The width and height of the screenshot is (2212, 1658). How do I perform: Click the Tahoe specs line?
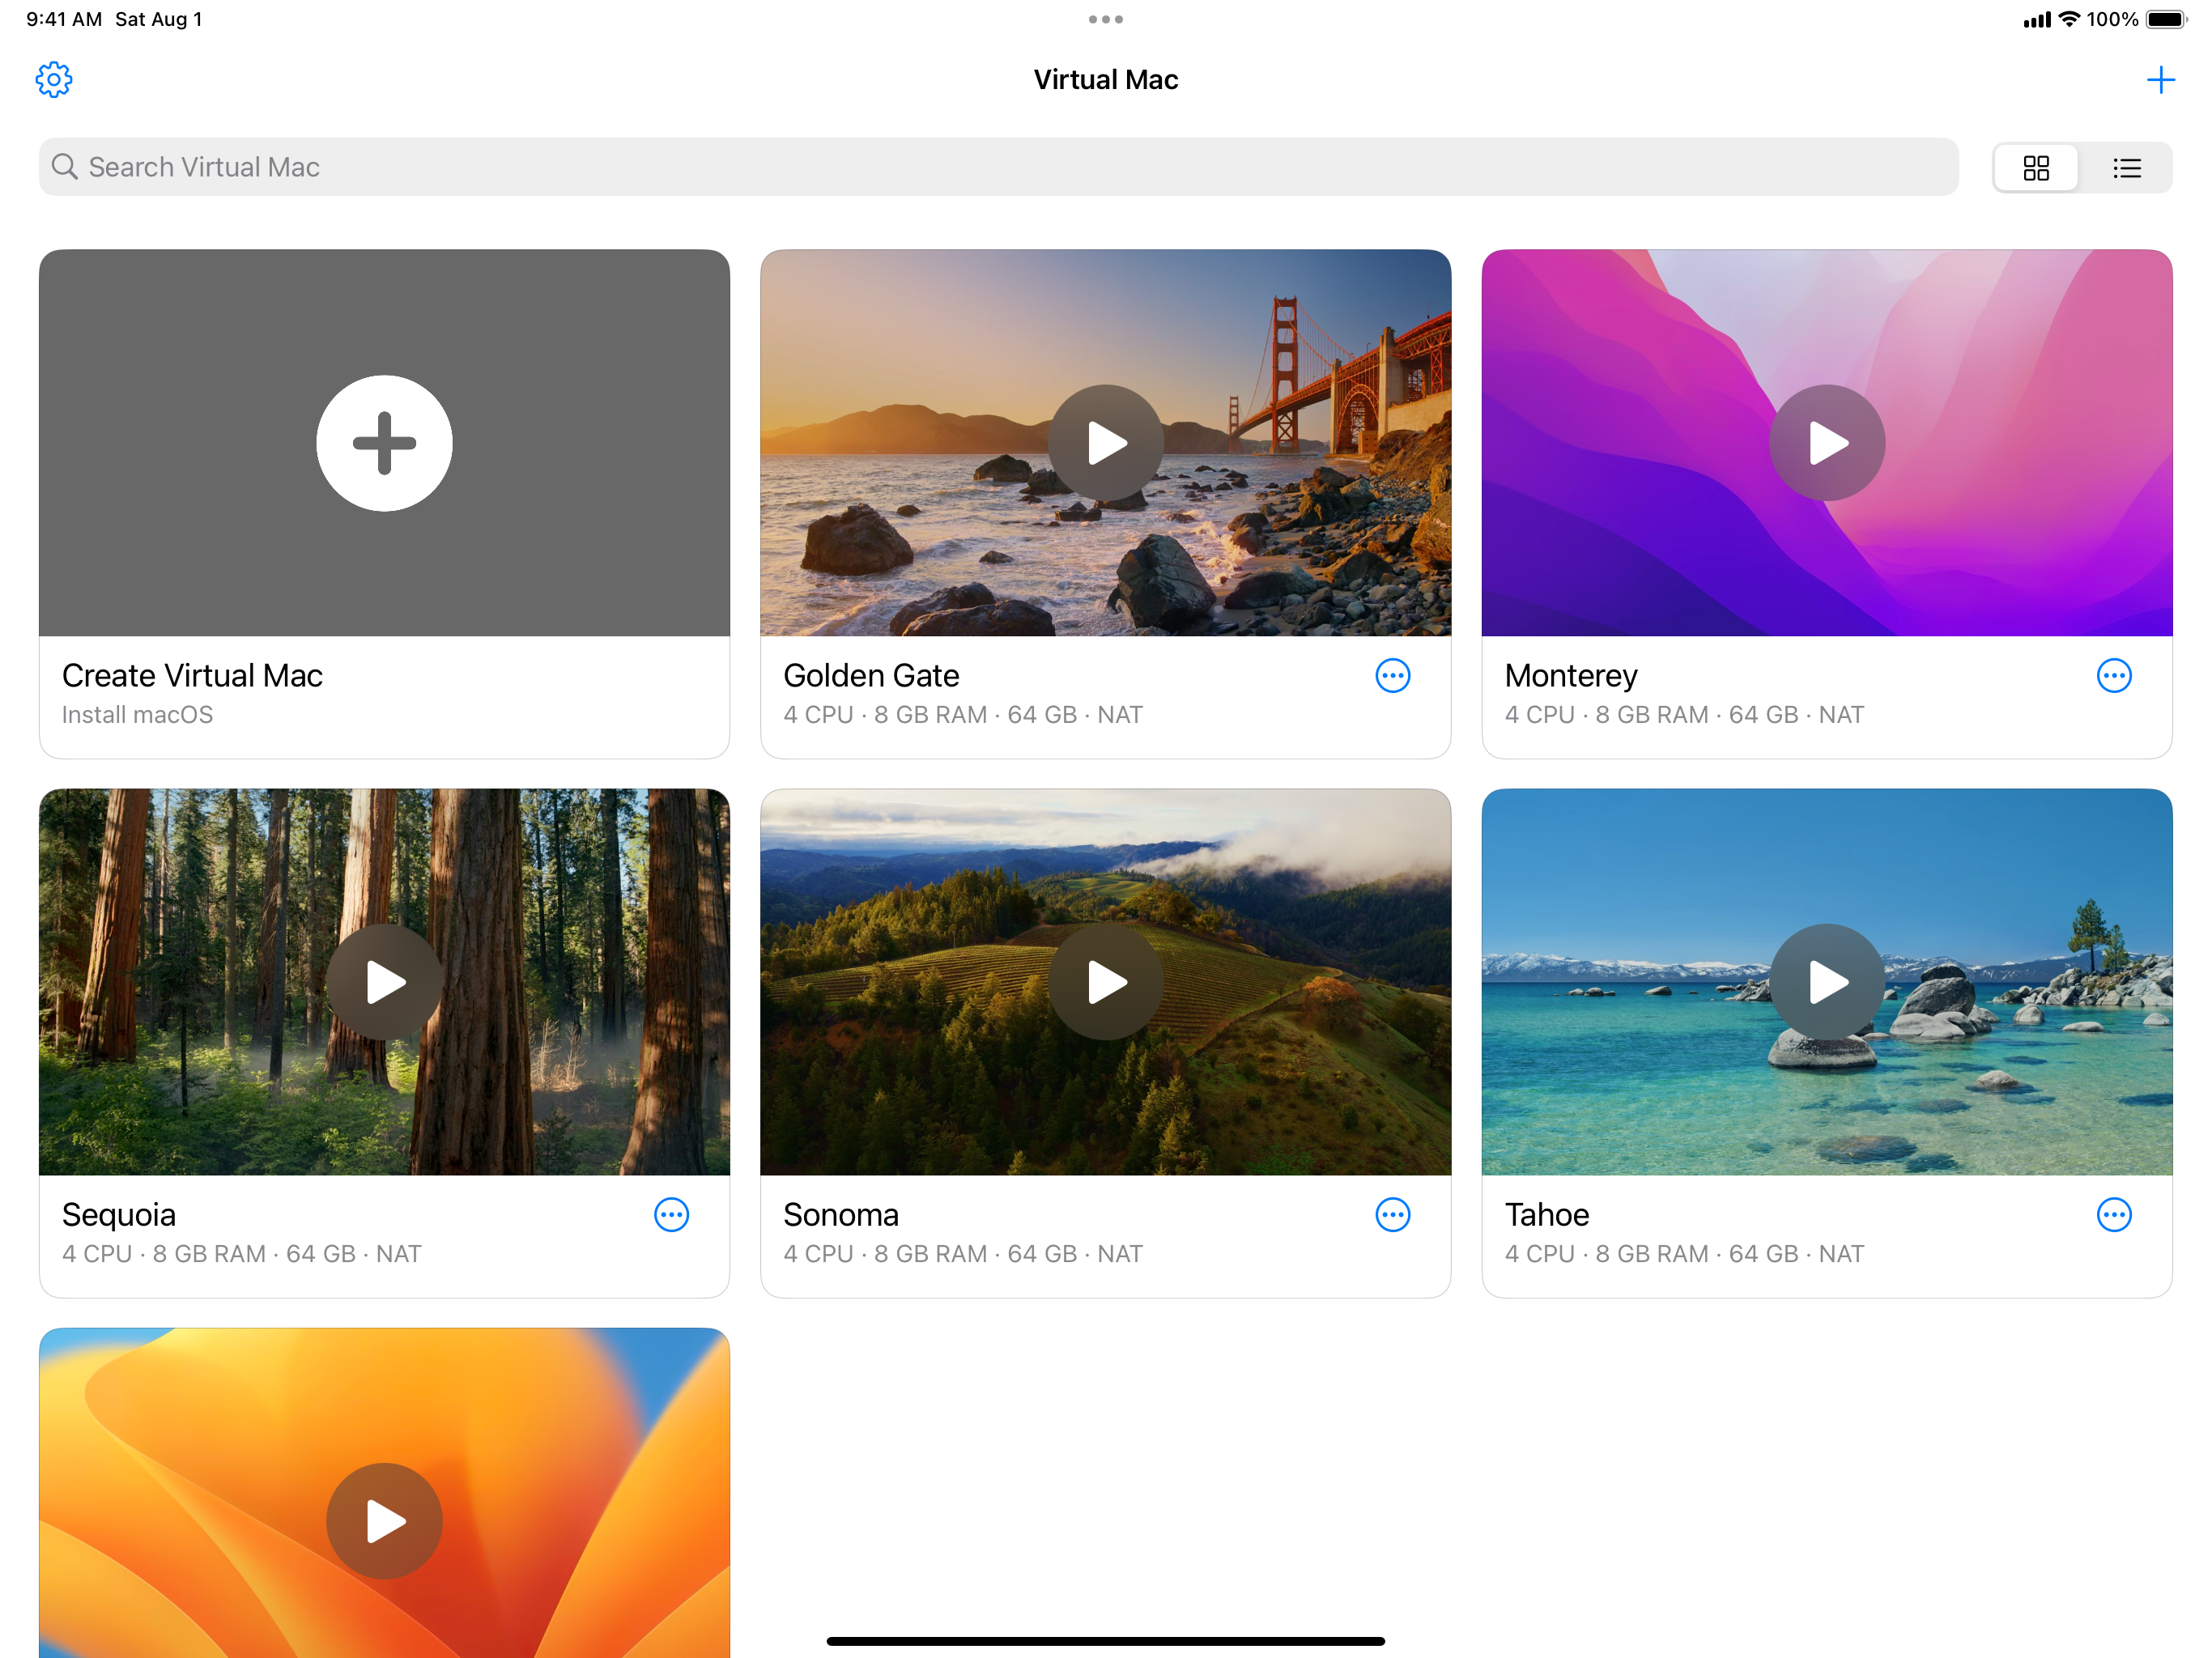[1684, 1254]
